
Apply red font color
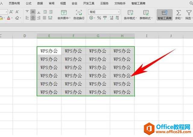coord(9,18)
